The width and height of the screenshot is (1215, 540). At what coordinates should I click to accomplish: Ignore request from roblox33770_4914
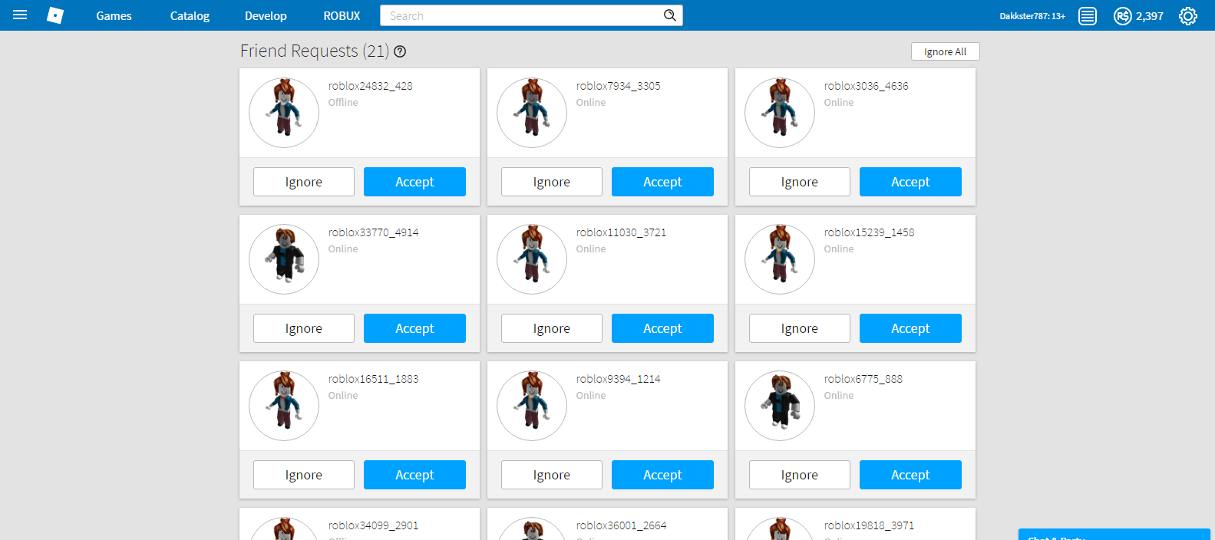pos(304,328)
